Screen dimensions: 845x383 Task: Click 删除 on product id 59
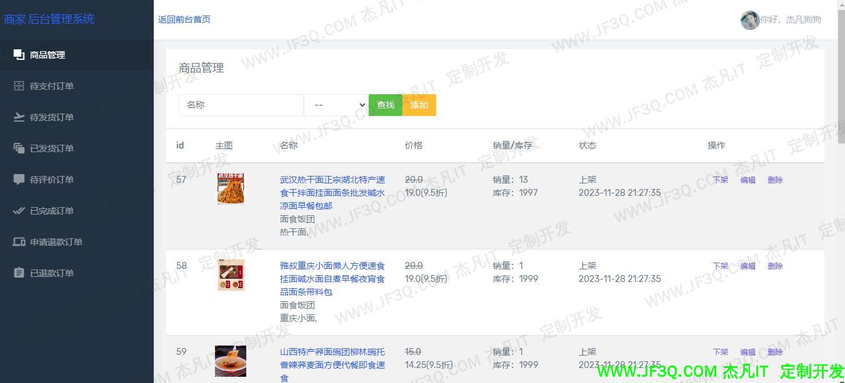pyautogui.click(x=775, y=352)
